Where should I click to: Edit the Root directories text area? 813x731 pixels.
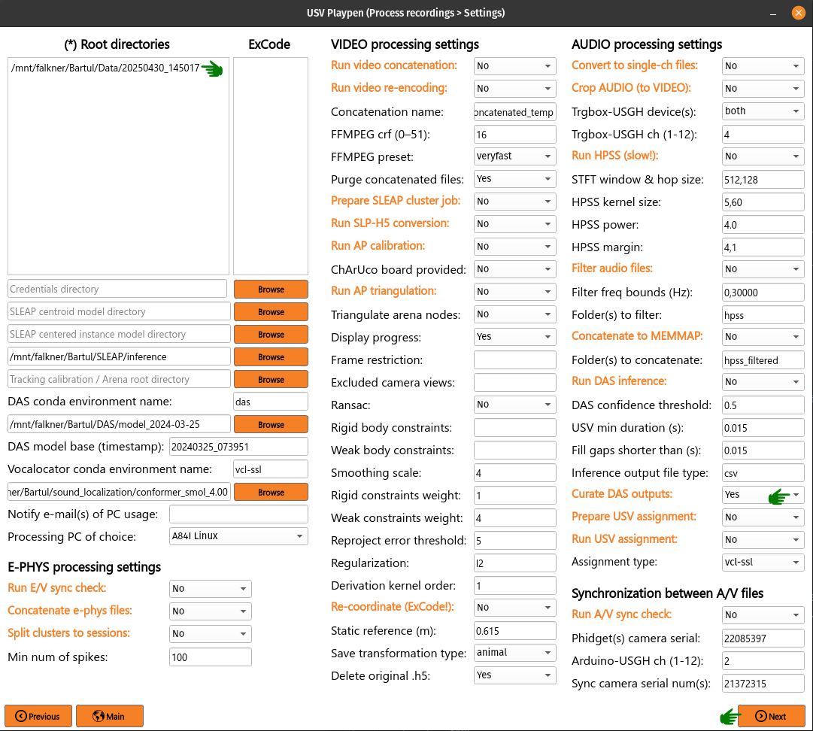coord(118,166)
